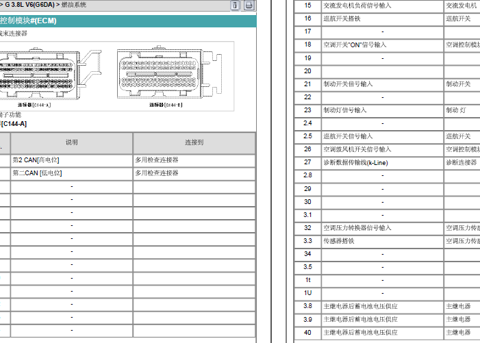480x343 pixels.
Task: Click the connector C144-B diagram image
Action: click(x=169, y=72)
